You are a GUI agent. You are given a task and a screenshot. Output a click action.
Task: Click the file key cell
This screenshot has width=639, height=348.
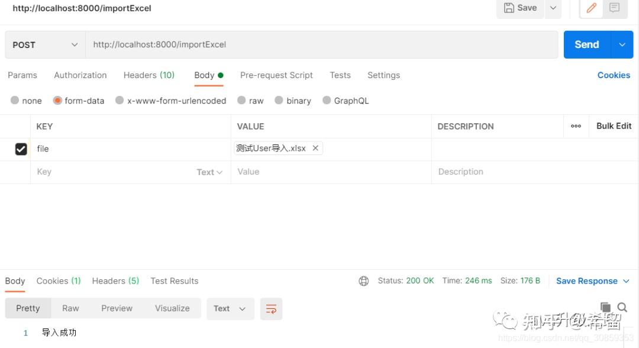(x=130, y=149)
